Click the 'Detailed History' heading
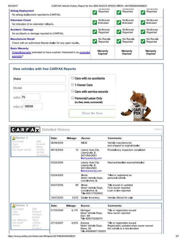 [x=56, y=130]
